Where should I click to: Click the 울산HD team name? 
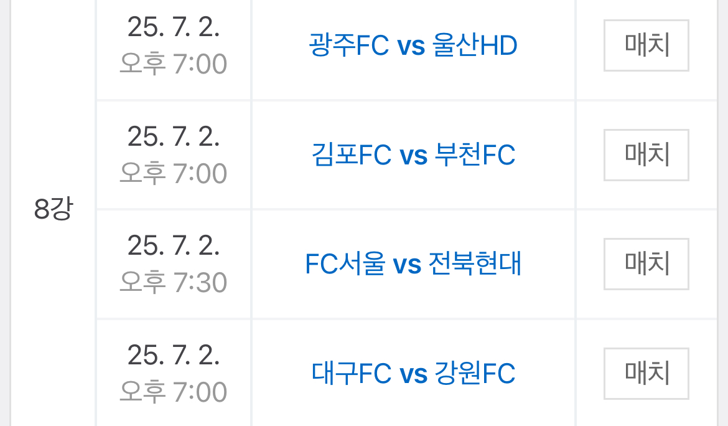(x=474, y=45)
